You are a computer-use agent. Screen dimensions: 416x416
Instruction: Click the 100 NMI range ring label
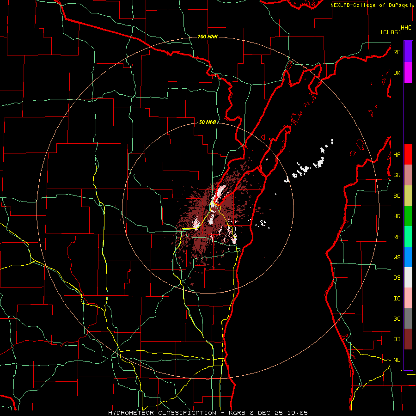coord(208,37)
